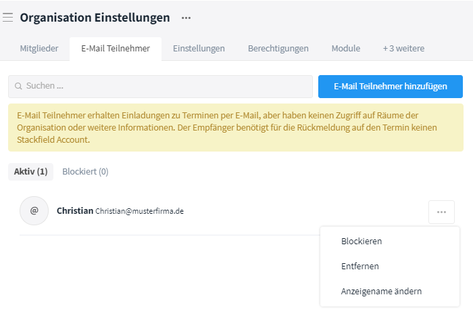Switch to the Module tab
Screen dimensions: 473x320
coord(345,49)
